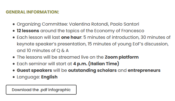Click the bold 4 p.m. (Italian Time) text
175x101 pixels.
tap(96, 64)
